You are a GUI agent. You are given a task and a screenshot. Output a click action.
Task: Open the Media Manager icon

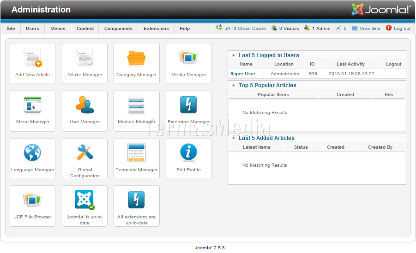pyautogui.click(x=188, y=57)
